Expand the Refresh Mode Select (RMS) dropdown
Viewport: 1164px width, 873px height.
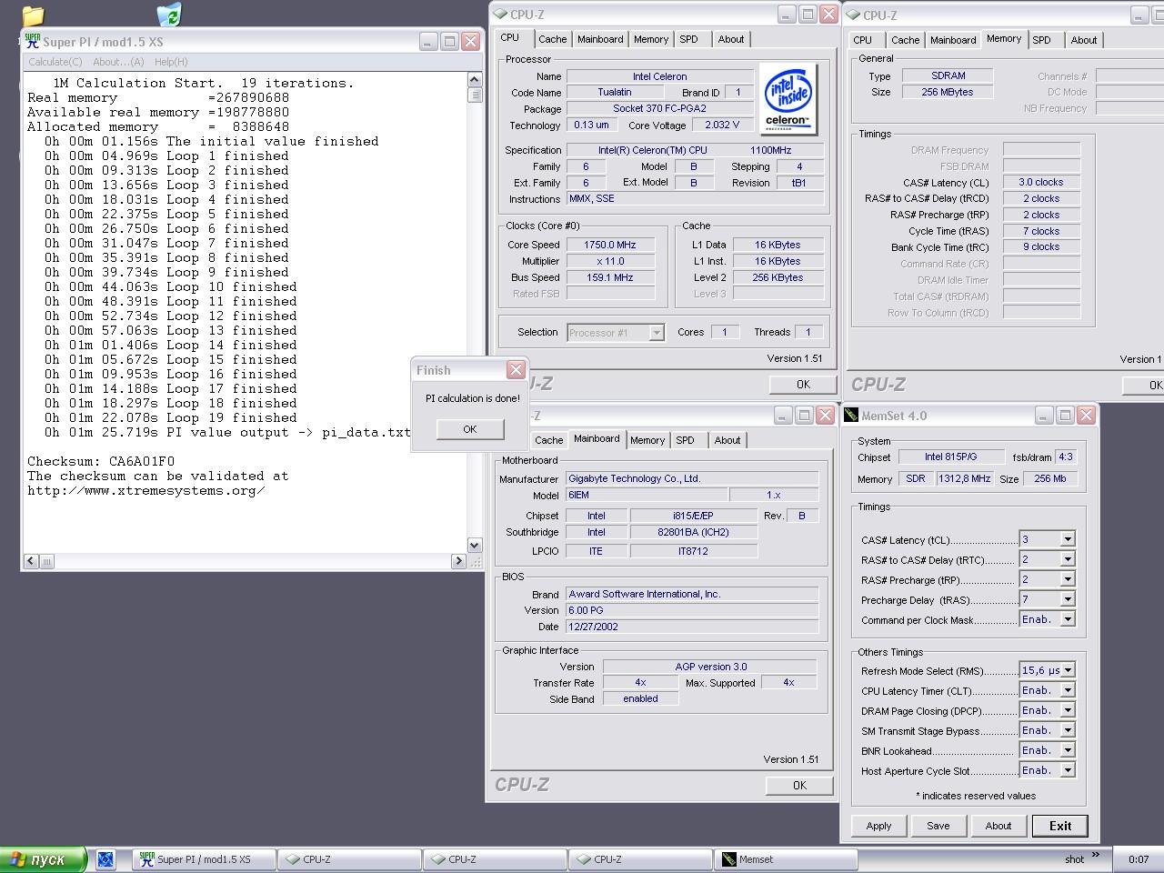(1068, 670)
